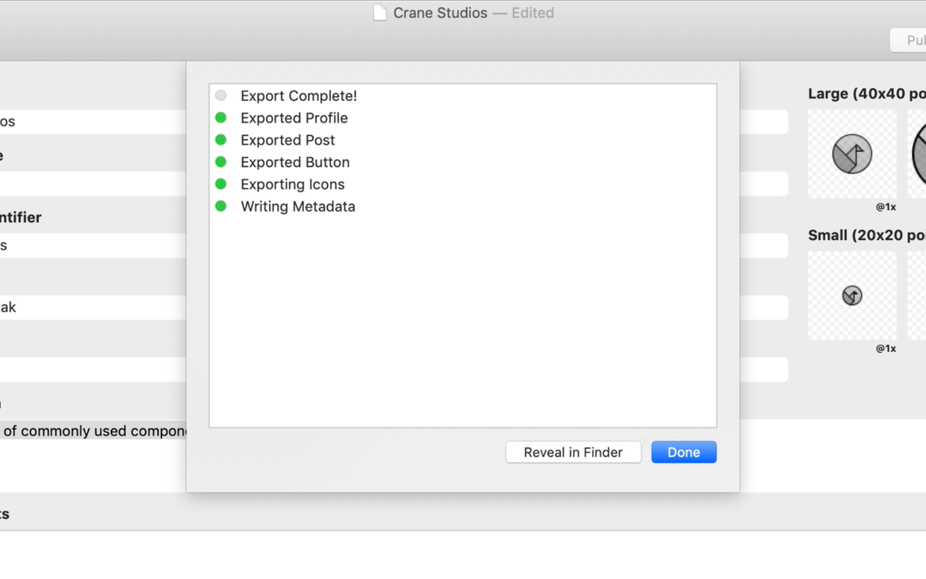
Task: Click the Crane Studios window title text
Action: pos(441,13)
